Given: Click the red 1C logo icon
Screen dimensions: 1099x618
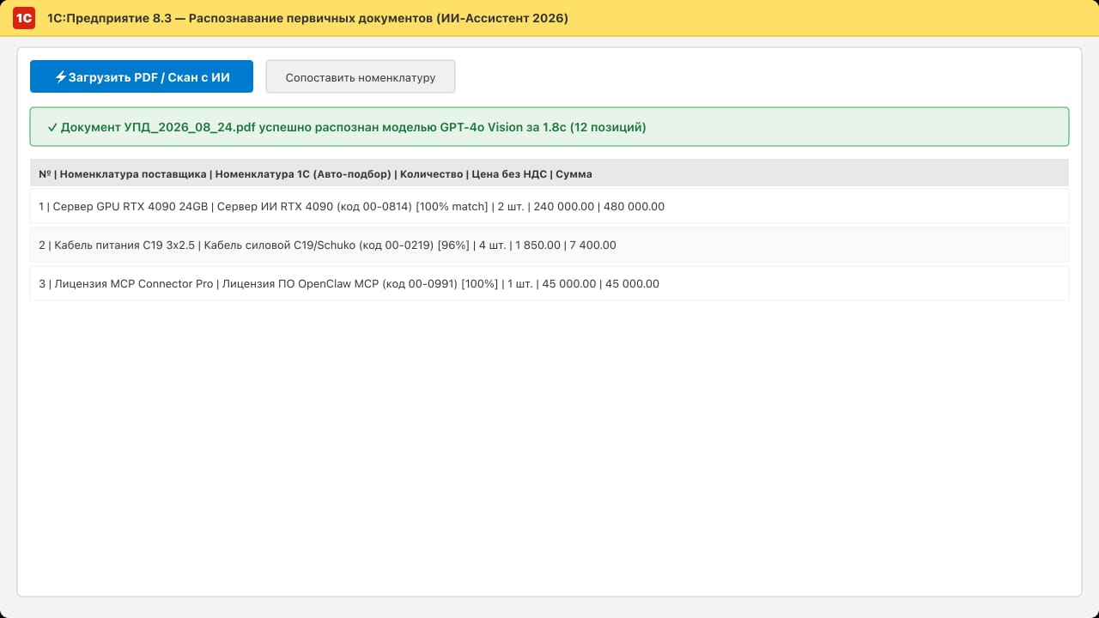Looking at the screenshot, I should tap(24, 17).
